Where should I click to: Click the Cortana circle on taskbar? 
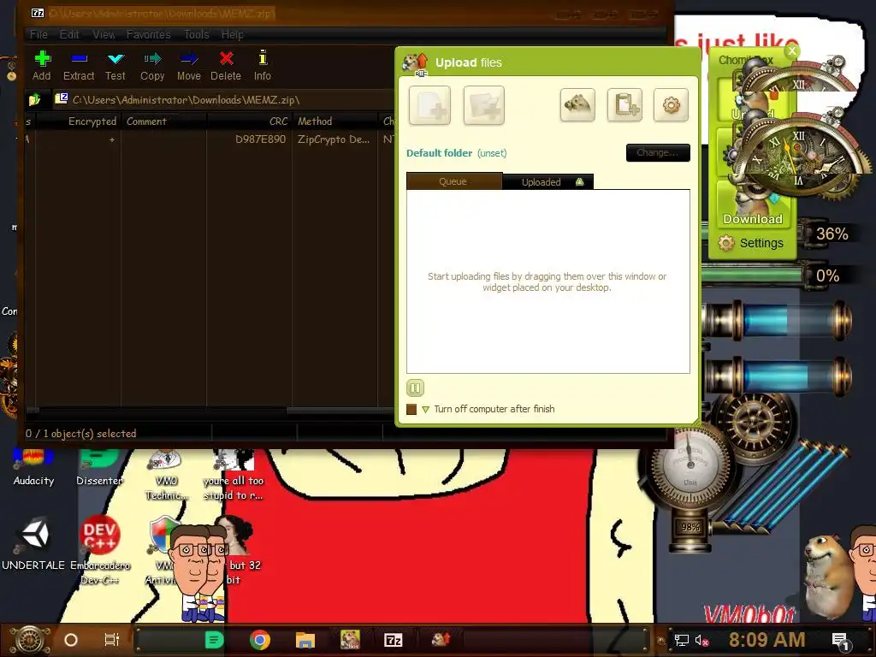tap(71, 640)
